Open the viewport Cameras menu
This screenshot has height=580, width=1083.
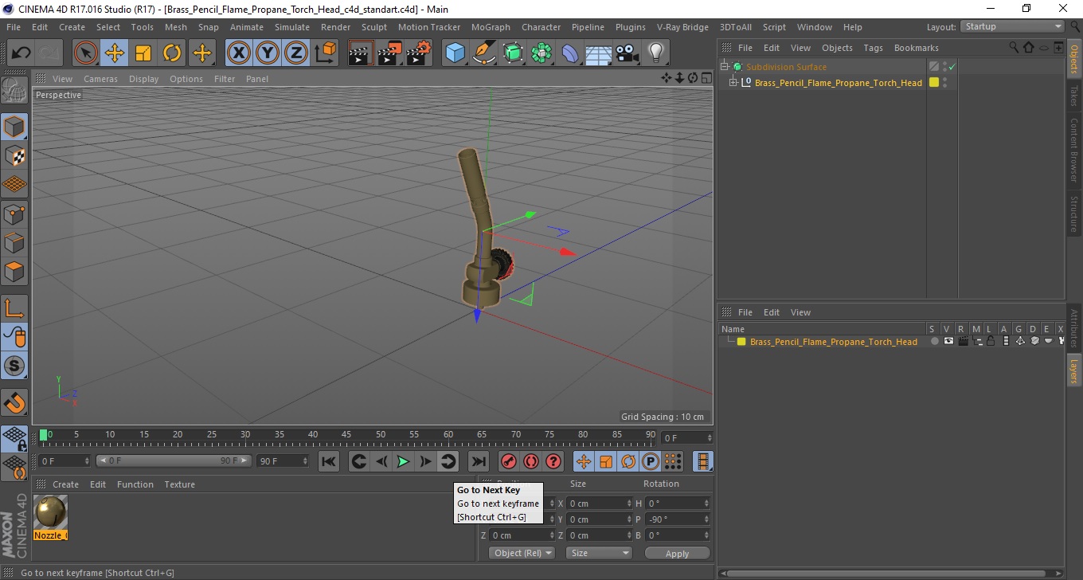point(101,79)
